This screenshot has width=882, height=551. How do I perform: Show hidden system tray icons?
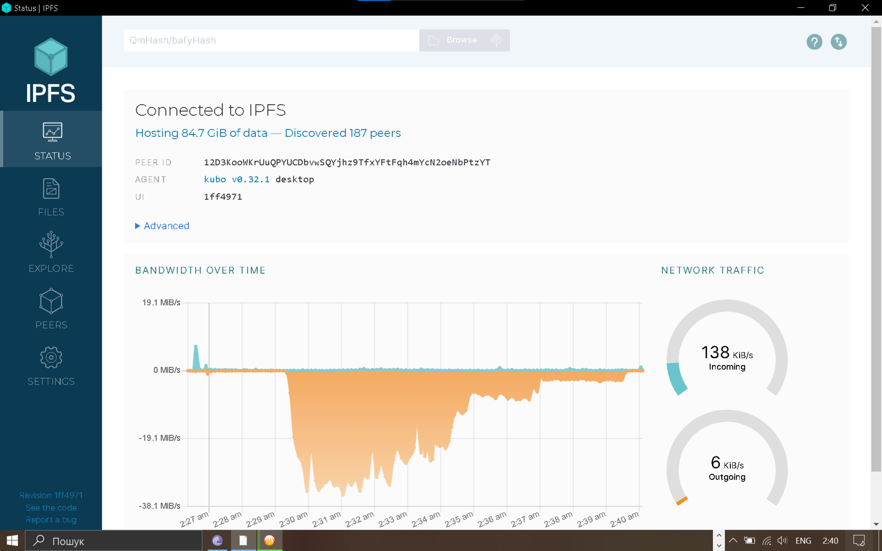pyautogui.click(x=733, y=540)
